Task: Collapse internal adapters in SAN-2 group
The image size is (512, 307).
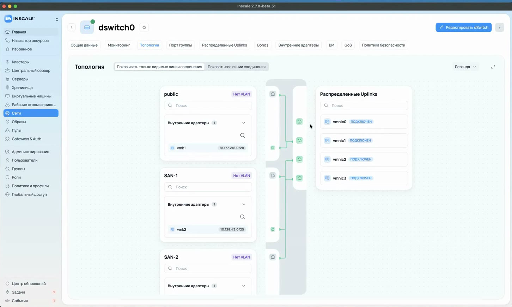Action: 244,286
